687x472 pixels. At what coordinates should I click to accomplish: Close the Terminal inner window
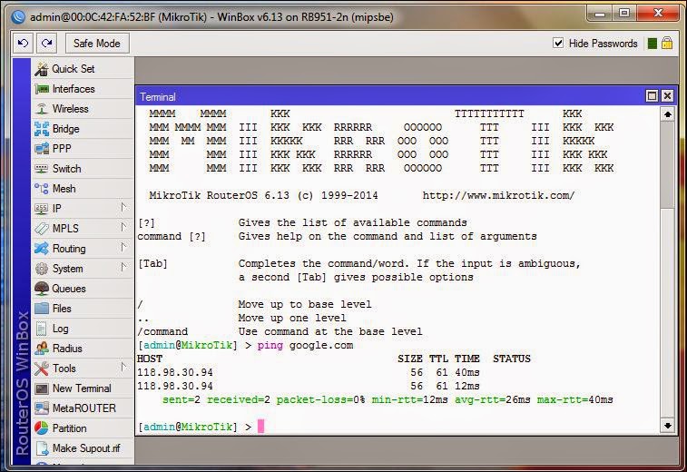pos(667,95)
